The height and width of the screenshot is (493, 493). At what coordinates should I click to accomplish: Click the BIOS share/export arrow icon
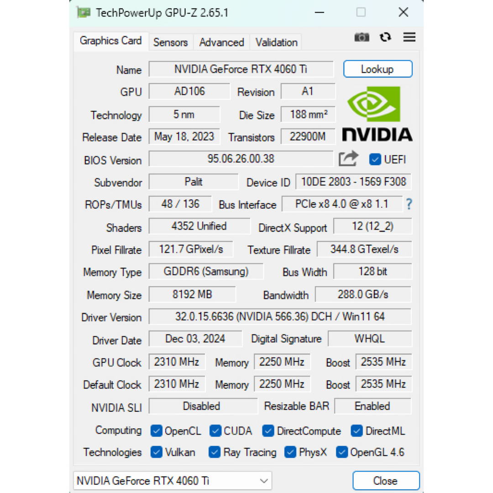(348, 158)
